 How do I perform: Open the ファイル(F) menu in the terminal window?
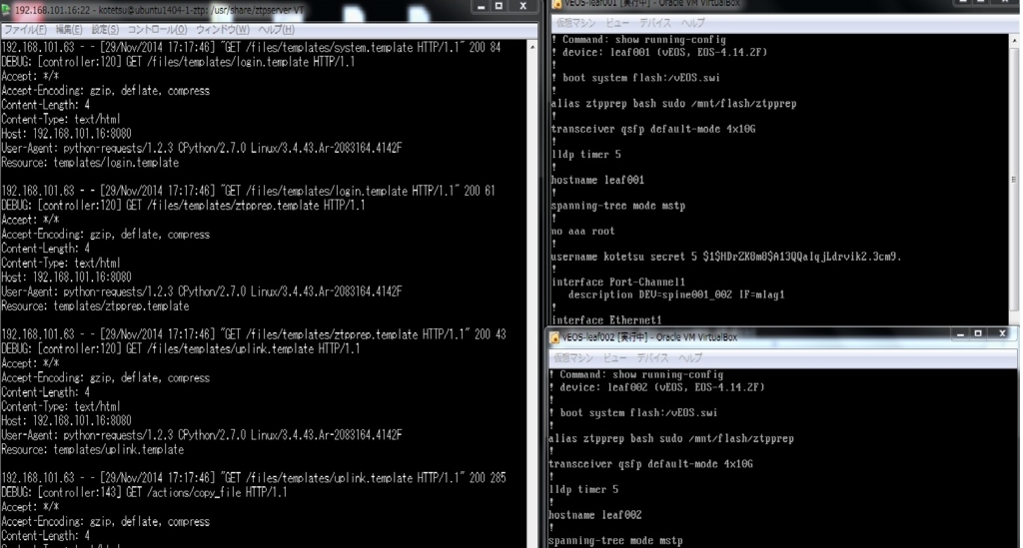[25, 29]
